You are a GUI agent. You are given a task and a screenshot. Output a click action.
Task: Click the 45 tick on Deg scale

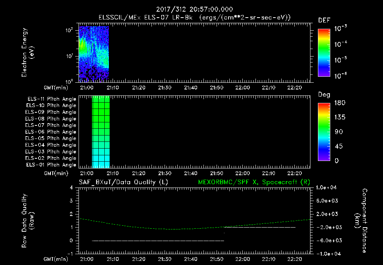pos(339,146)
